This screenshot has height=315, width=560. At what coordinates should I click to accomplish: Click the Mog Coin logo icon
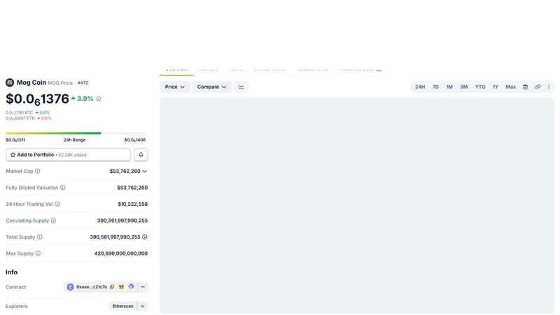[10, 83]
